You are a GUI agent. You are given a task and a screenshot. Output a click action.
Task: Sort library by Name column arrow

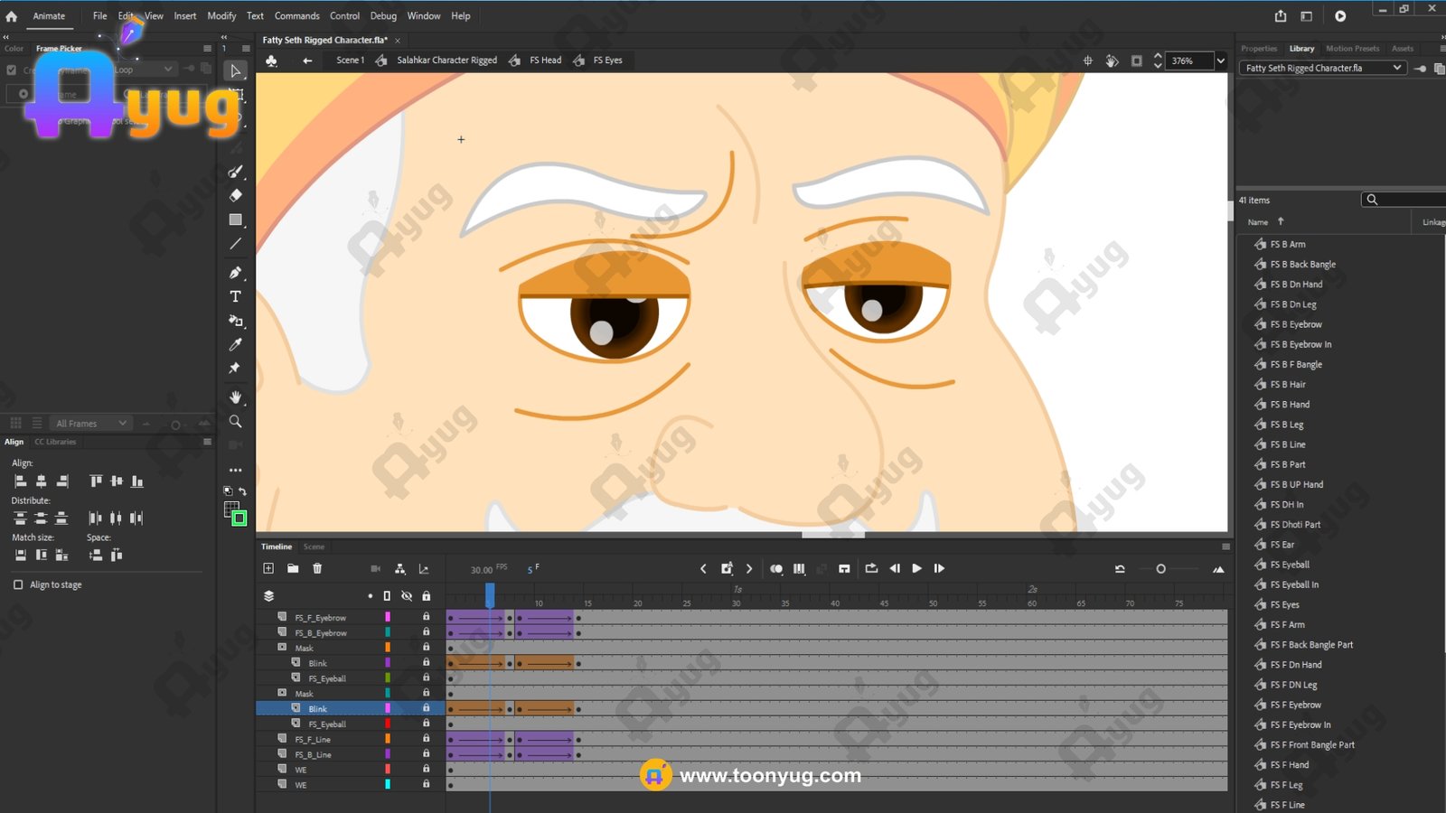pos(1281,221)
